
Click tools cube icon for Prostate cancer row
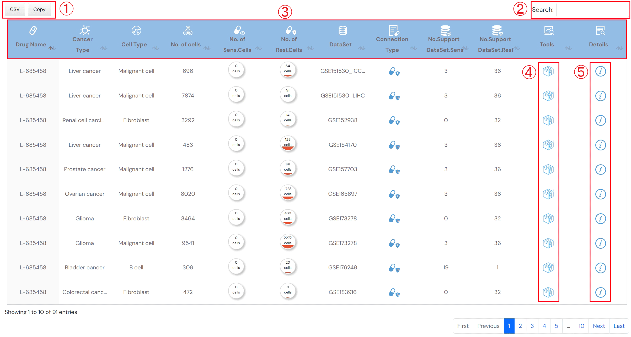[x=548, y=169]
